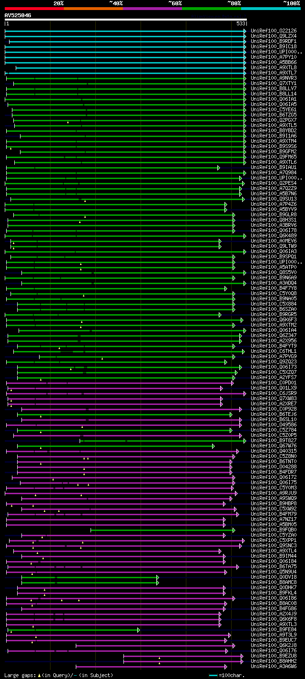Click the UniRef100_Q9FM65 label
This screenshot has width=305, height=679.
point(274,157)
